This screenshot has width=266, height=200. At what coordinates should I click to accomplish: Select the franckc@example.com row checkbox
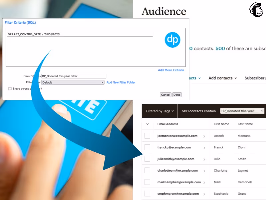(147, 147)
